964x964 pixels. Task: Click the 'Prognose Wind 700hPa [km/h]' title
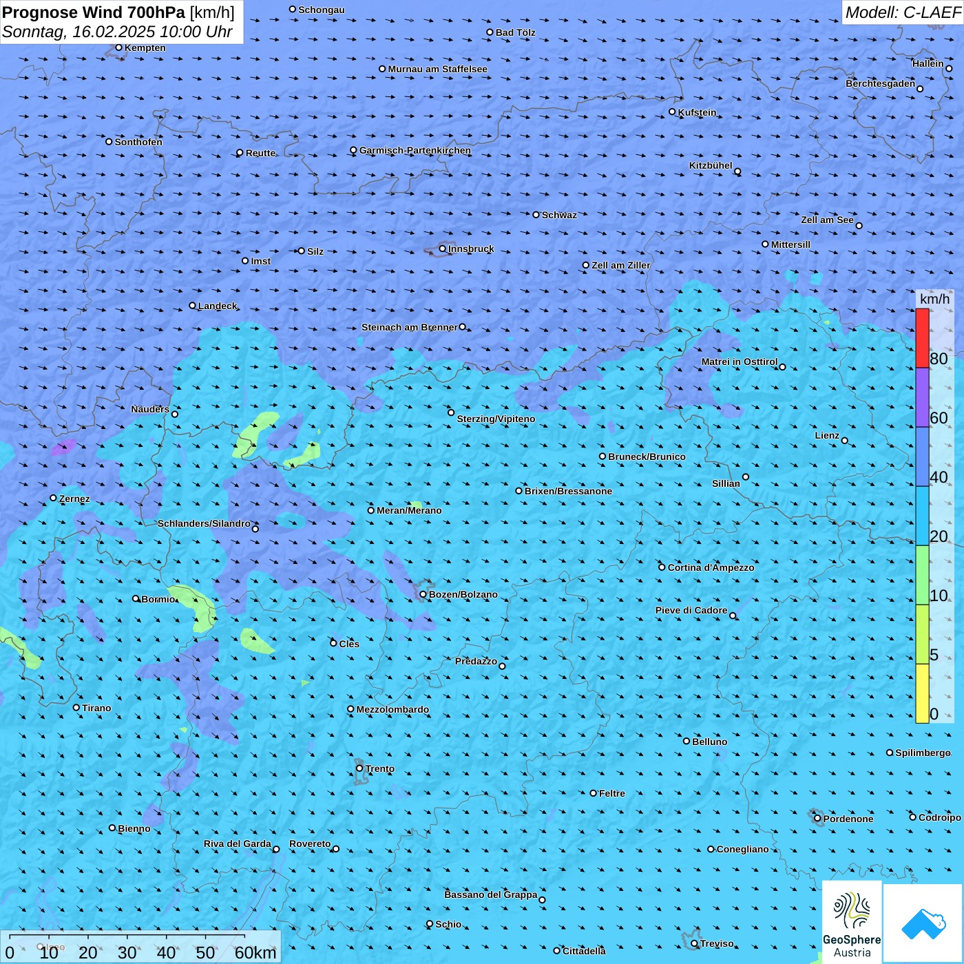pyautogui.click(x=118, y=12)
